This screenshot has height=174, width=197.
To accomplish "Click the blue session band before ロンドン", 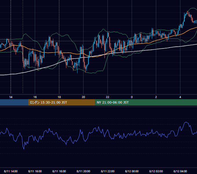I will (x=14, y=102).
